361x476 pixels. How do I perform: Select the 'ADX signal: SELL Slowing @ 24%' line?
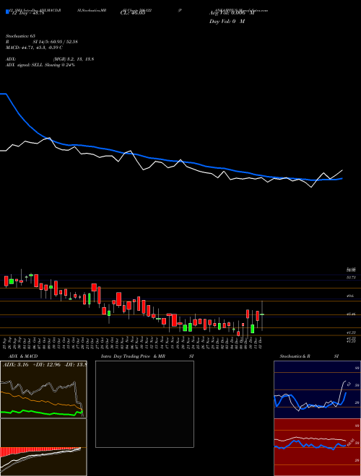click(40, 65)
